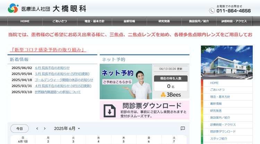
Task: Open the 新型コロナ感染予防の取り組み link
Action: click(x=48, y=50)
